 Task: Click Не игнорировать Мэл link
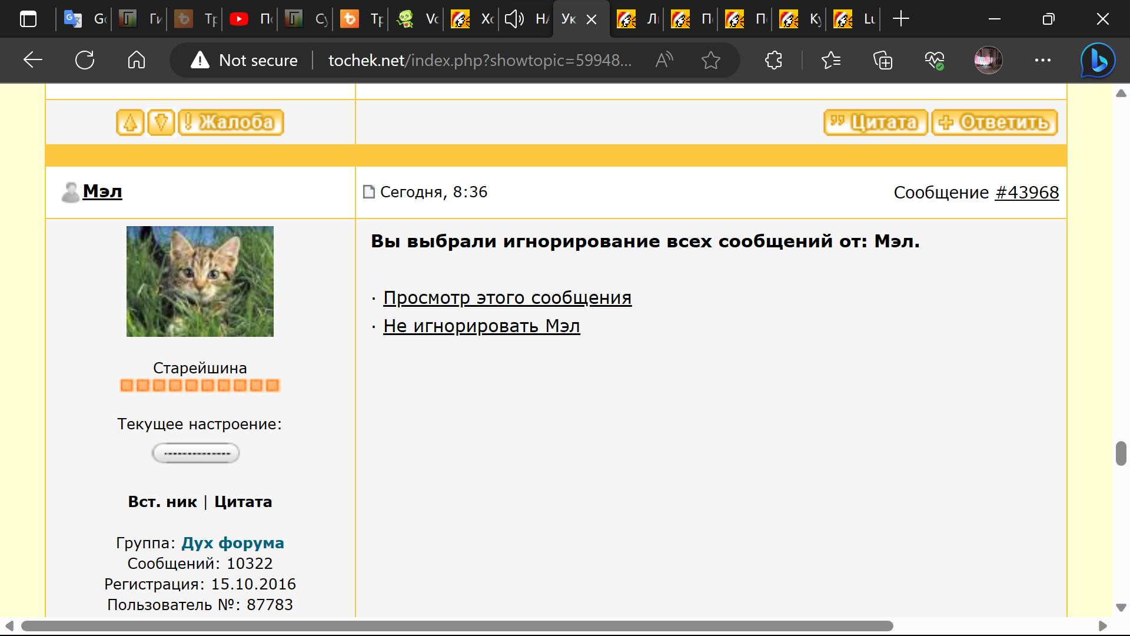click(481, 326)
